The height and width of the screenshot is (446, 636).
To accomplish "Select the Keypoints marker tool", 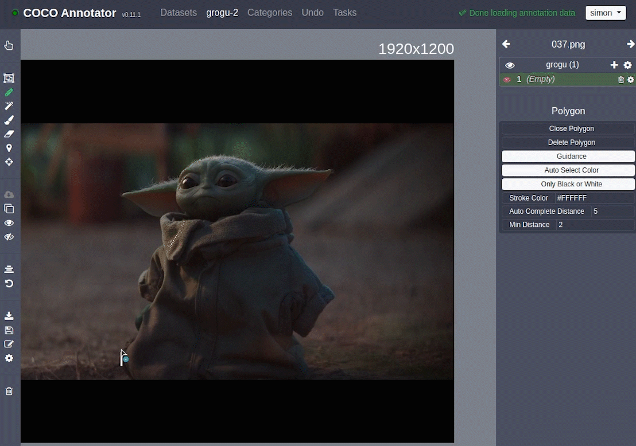I will click(x=9, y=148).
